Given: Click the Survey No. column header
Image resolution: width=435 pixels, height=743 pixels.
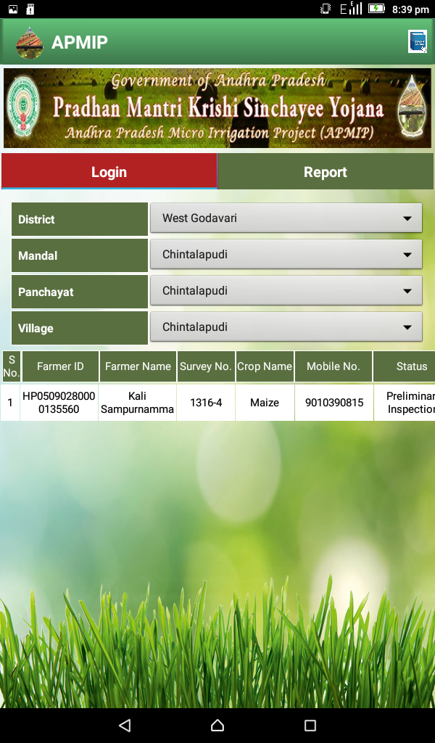Looking at the screenshot, I should point(206,366).
